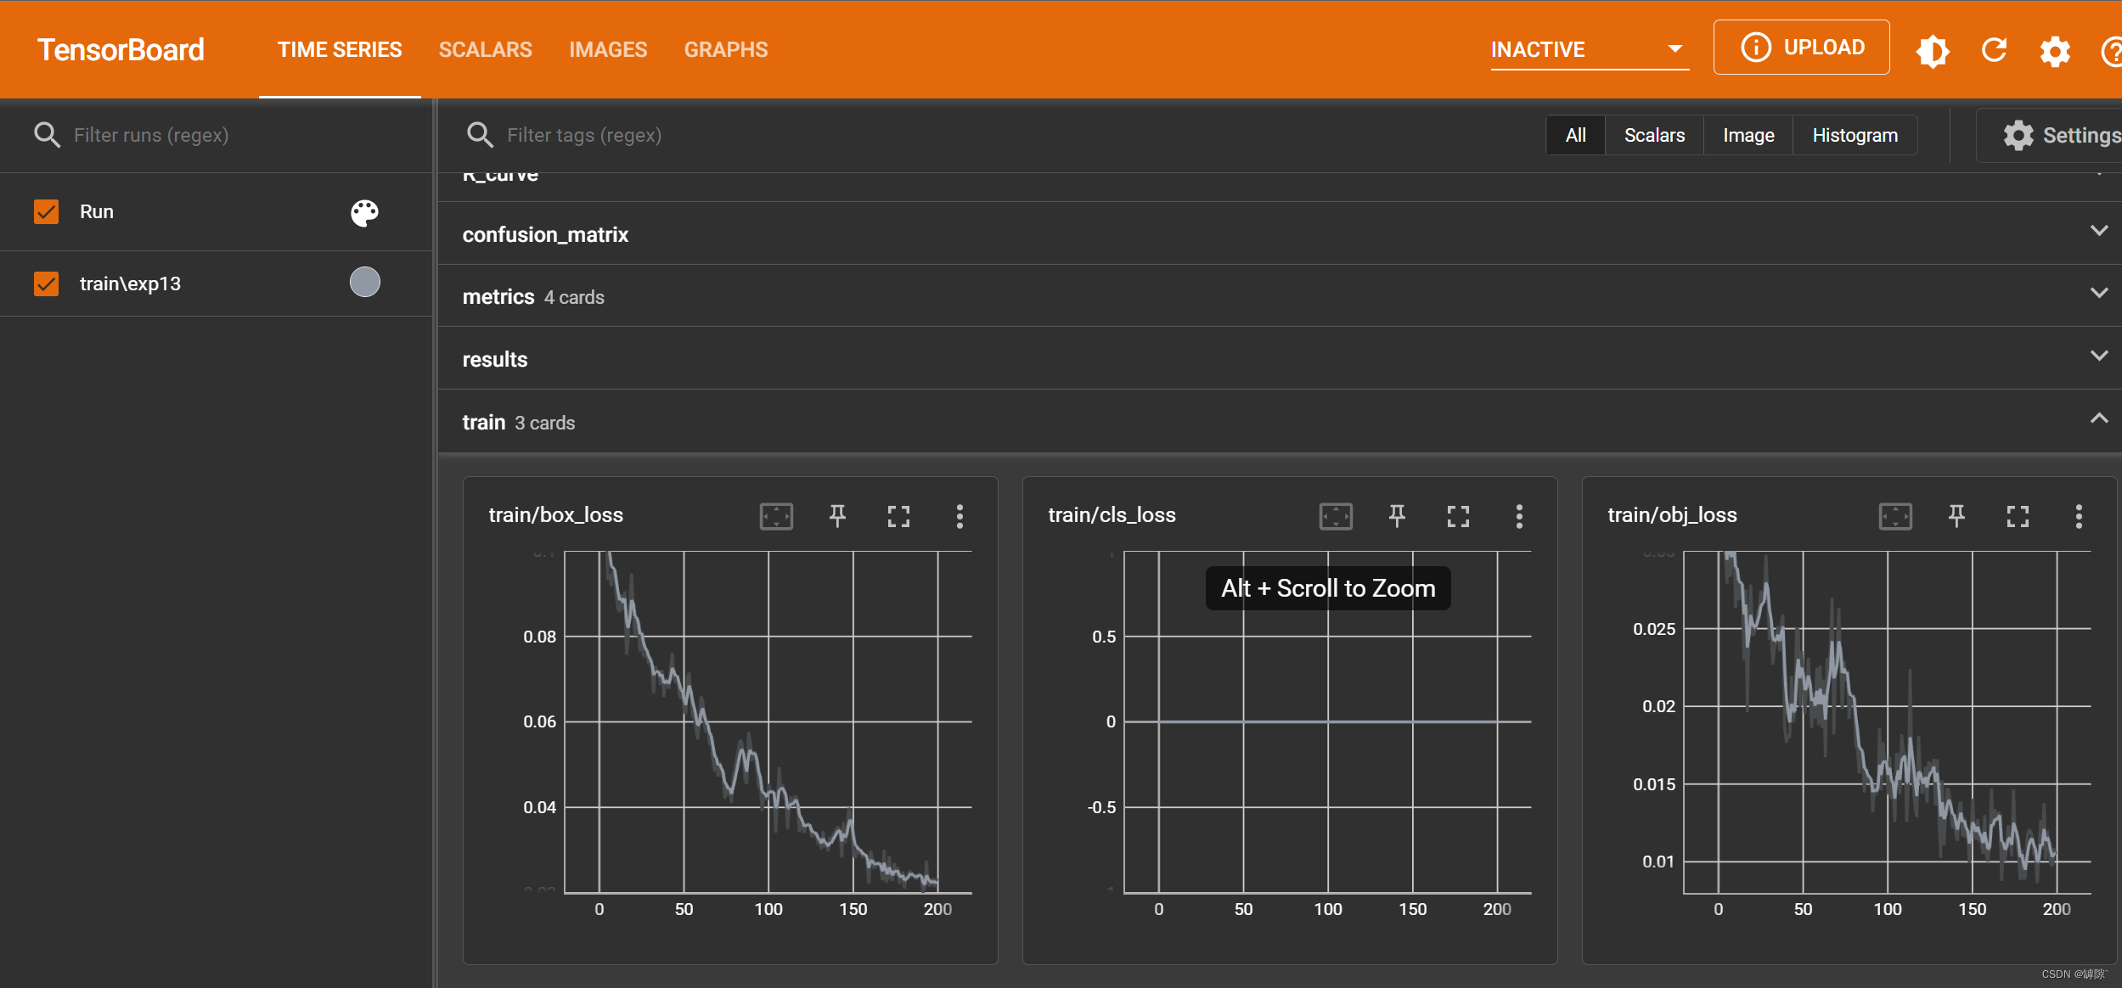This screenshot has width=2122, height=988.
Task: Expand the confusion_matrix section
Action: [x=2098, y=231]
